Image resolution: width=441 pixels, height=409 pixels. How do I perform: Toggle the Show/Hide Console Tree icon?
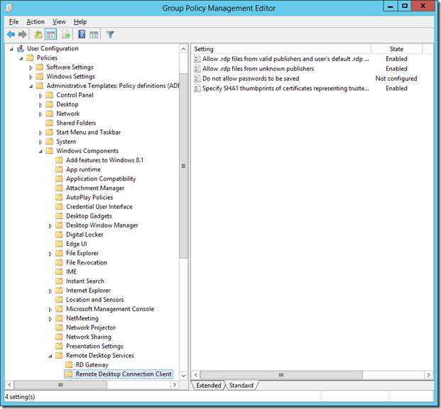(51, 34)
